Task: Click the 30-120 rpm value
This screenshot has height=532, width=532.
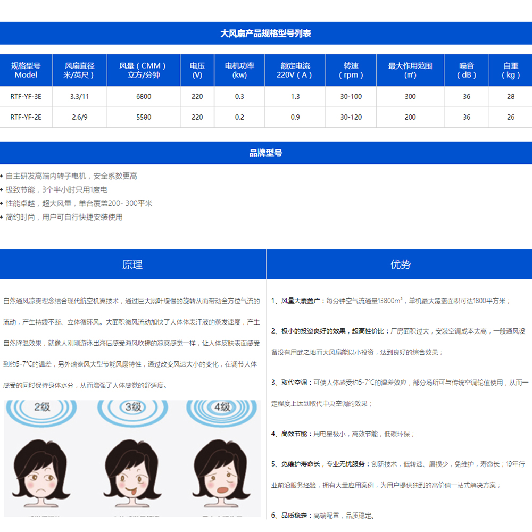Action: tap(351, 118)
